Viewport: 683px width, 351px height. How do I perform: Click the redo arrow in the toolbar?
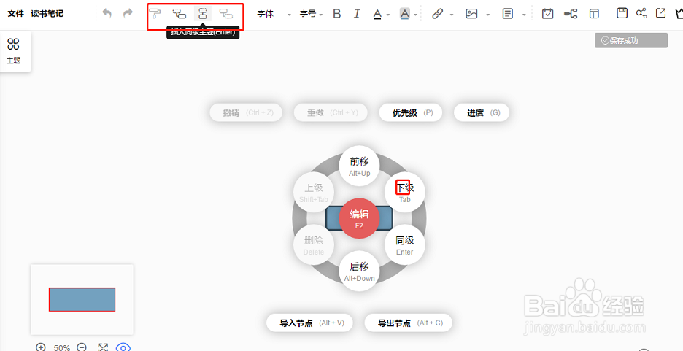tap(128, 13)
